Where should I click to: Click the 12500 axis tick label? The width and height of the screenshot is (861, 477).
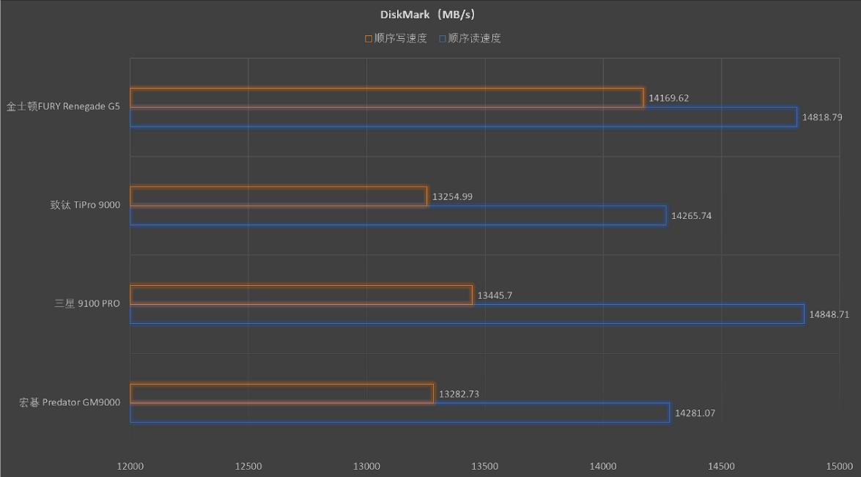pos(248,467)
